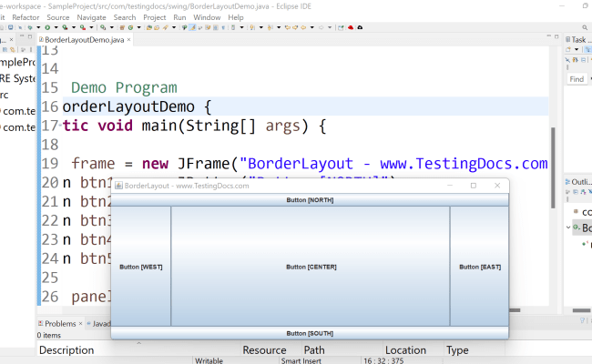
Task: Select the BorderLayoutDemo.java editor tab
Action: [84, 40]
